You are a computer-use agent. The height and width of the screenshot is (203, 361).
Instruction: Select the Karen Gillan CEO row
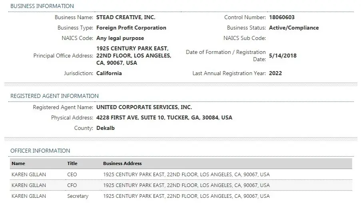(181, 175)
